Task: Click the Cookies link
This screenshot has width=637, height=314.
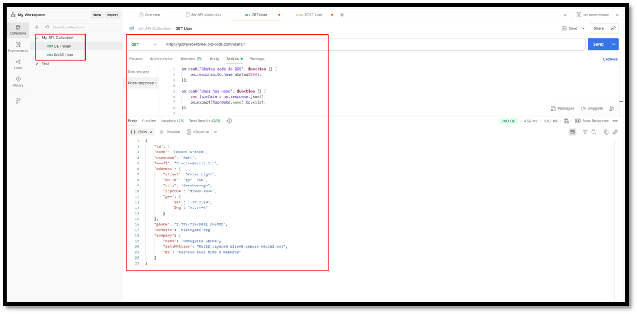Action: point(610,59)
